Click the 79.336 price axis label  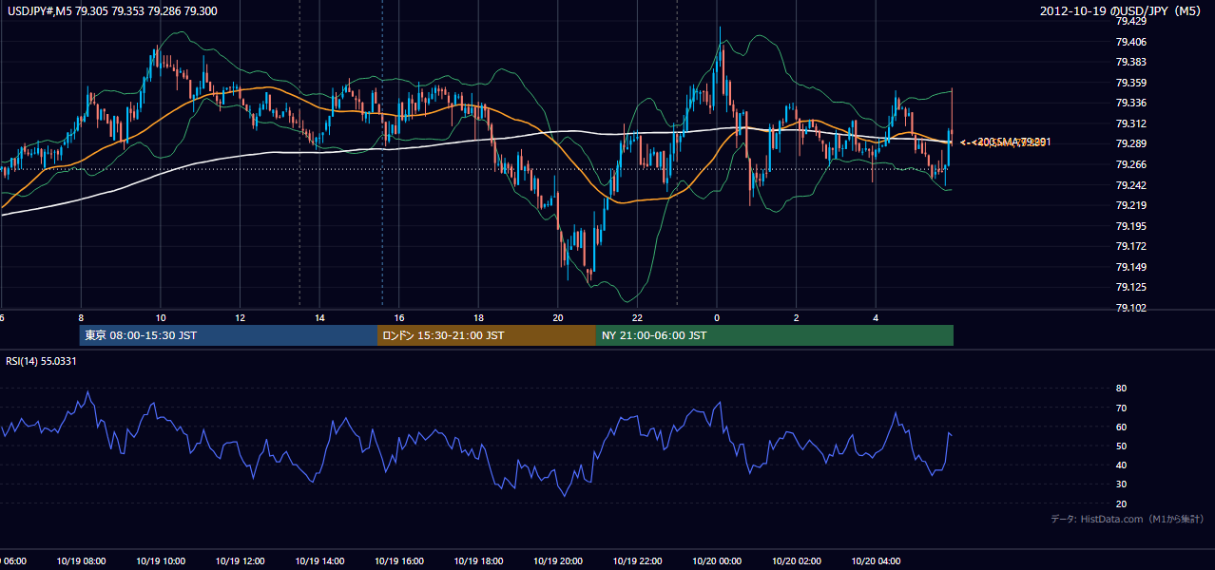click(x=1130, y=103)
